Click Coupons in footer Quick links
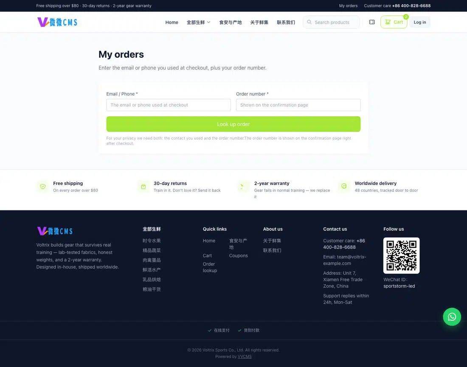The width and height of the screenshot is (467, 367). (x=238, y=256)
